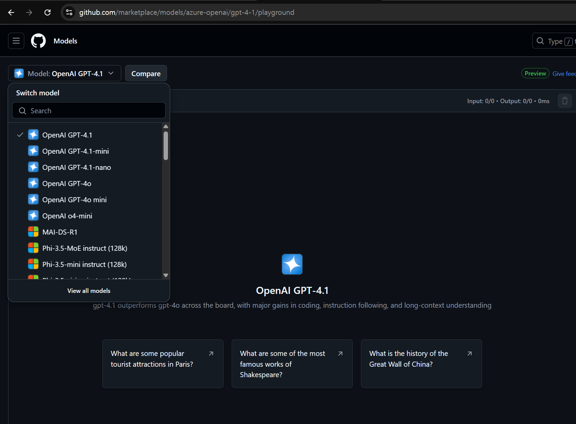
Task: Click the trash icon to clear the chat
Action: click(565, 101)
